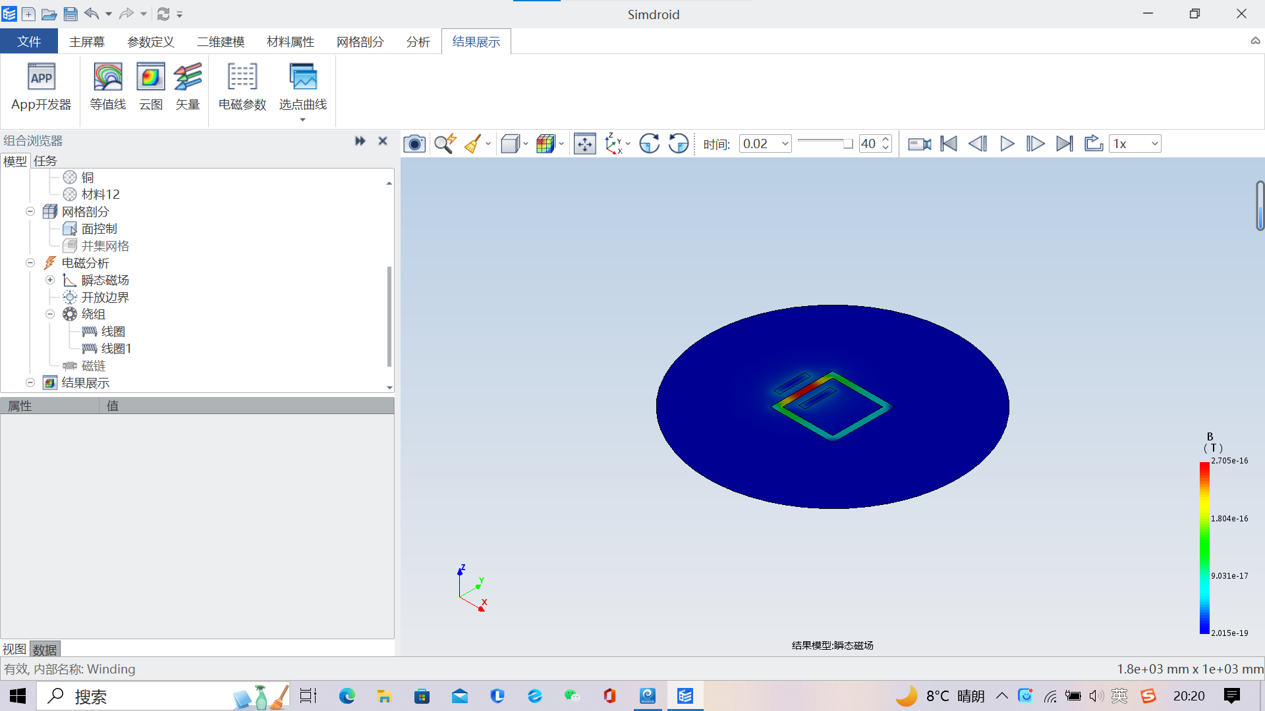This screenshot has height=711, width=1265.
Task: Play the animation
Action: point(1007,144)
